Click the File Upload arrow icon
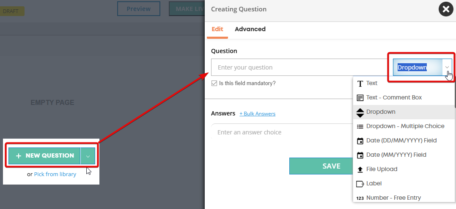Image resolution: width=456 pixels, height=209 pixels. [360, 169]
